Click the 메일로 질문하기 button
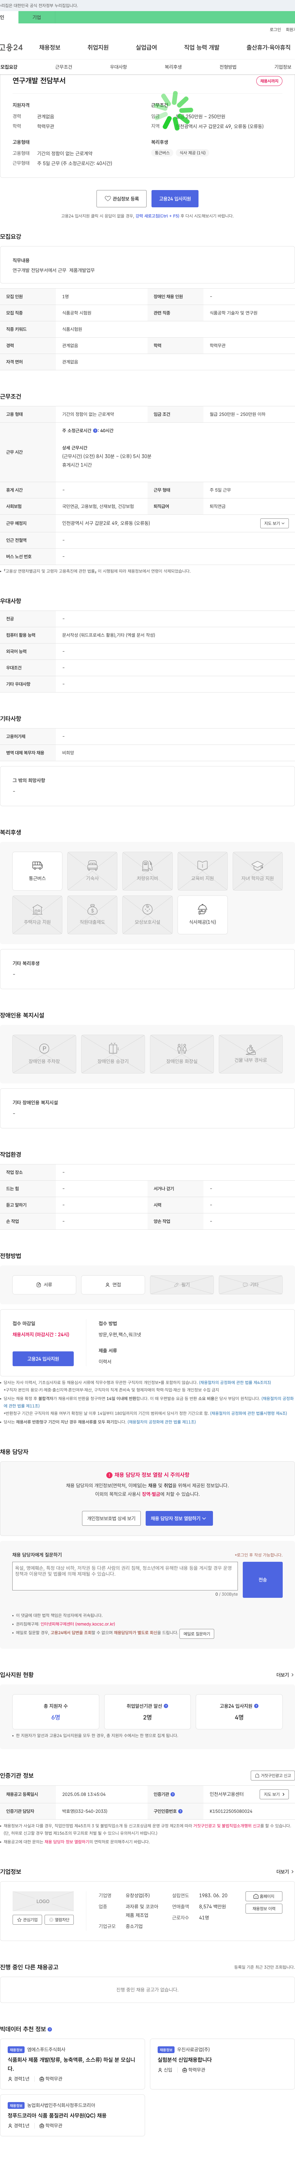 (197, 1634)
